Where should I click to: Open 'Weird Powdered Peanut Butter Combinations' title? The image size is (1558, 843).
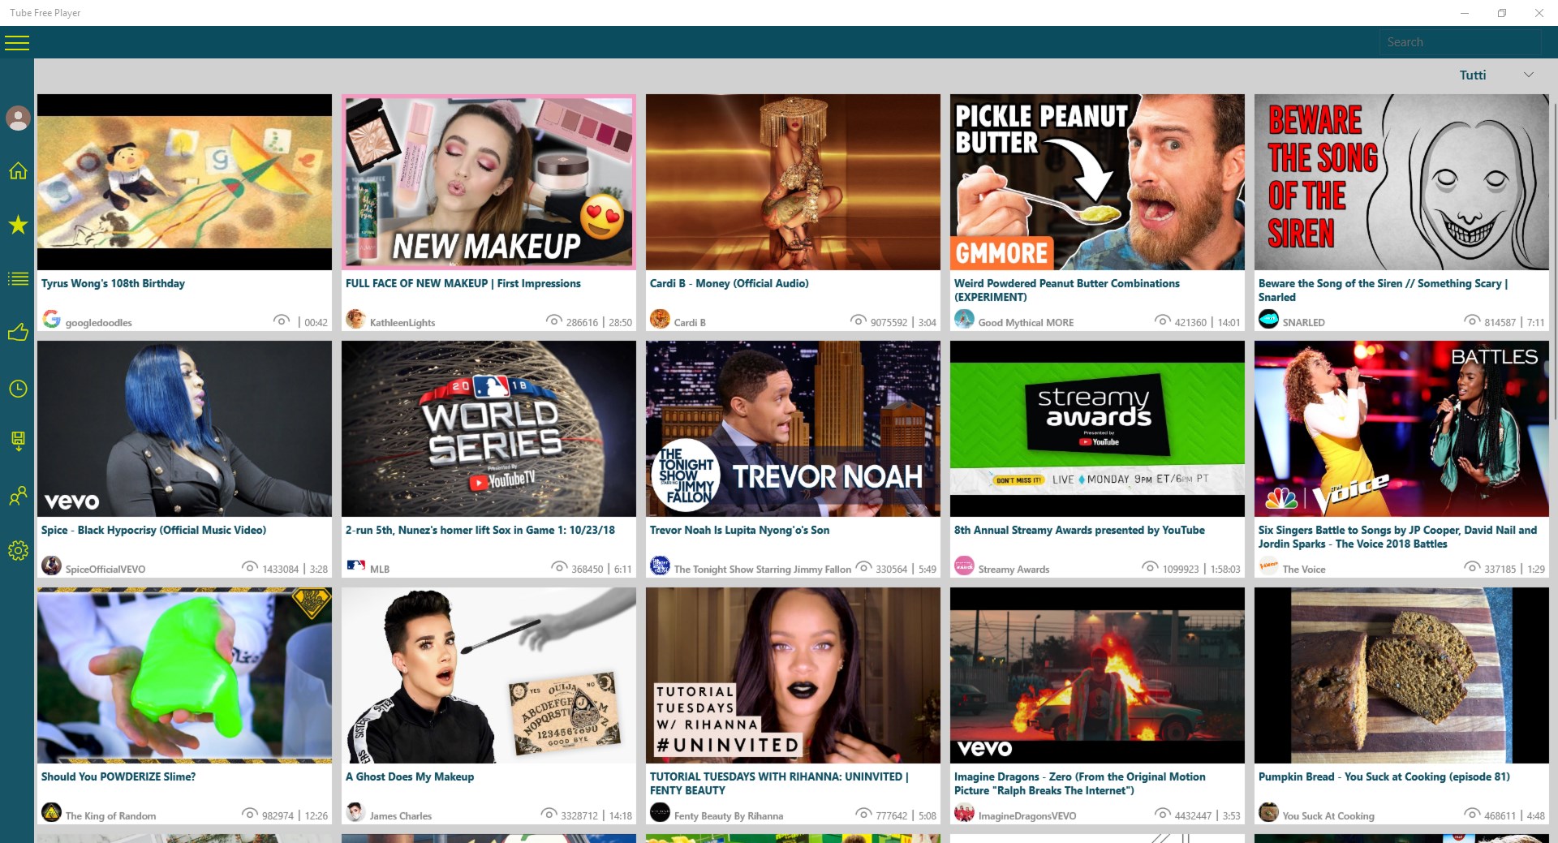[x=1067, y=290]
